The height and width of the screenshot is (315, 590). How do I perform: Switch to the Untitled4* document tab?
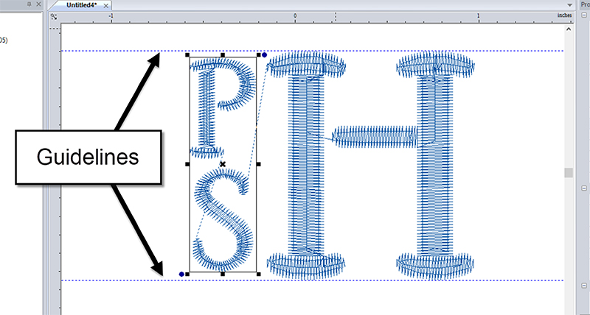(81, 5)
